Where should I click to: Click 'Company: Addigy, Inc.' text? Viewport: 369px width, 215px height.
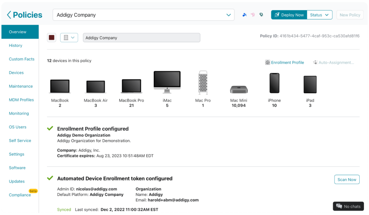pyautogui.click(x=79, y=150)
